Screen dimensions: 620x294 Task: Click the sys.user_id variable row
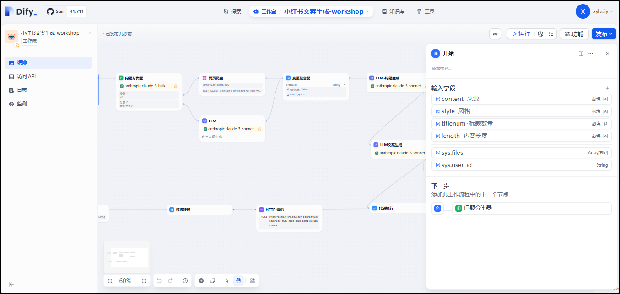click(x=522, y=165)
